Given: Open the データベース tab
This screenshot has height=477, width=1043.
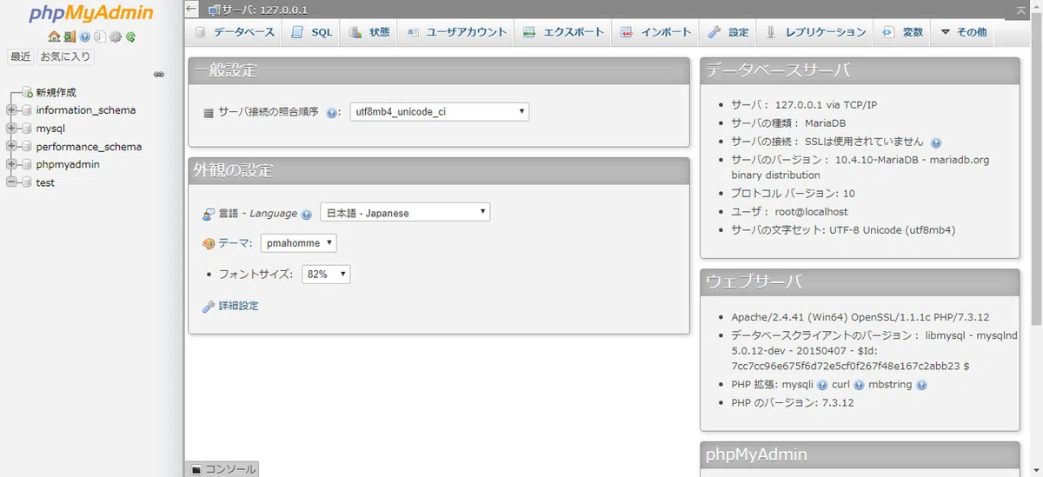Looking at the screenshot, I should point(235,32).
